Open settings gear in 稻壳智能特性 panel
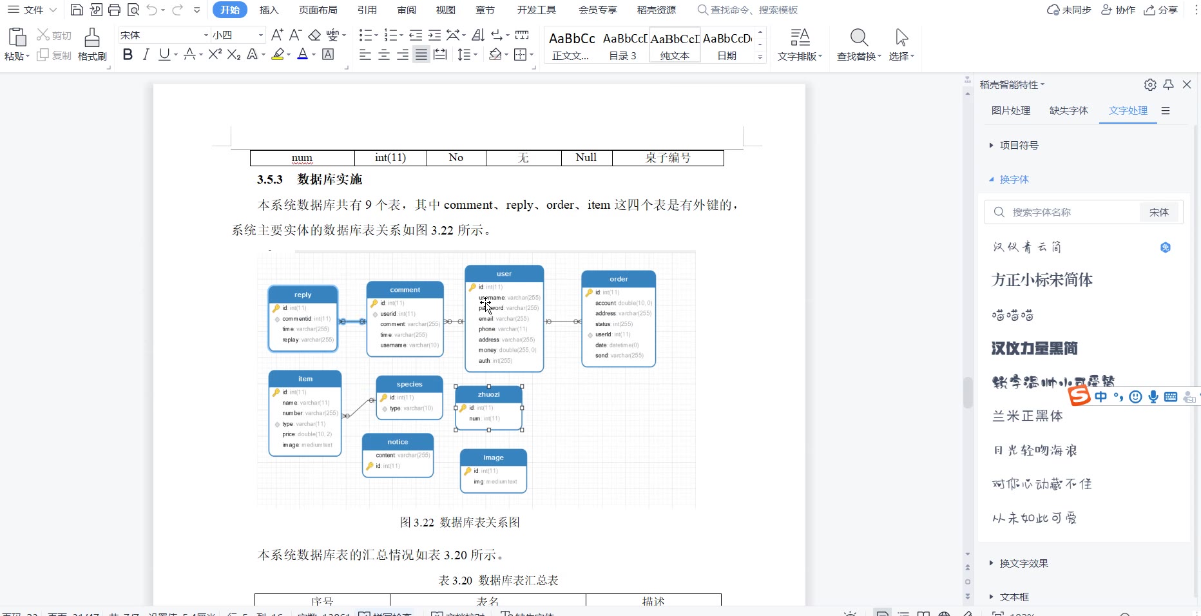This screenshot has width=1201, height=616. click(1150, 84)
